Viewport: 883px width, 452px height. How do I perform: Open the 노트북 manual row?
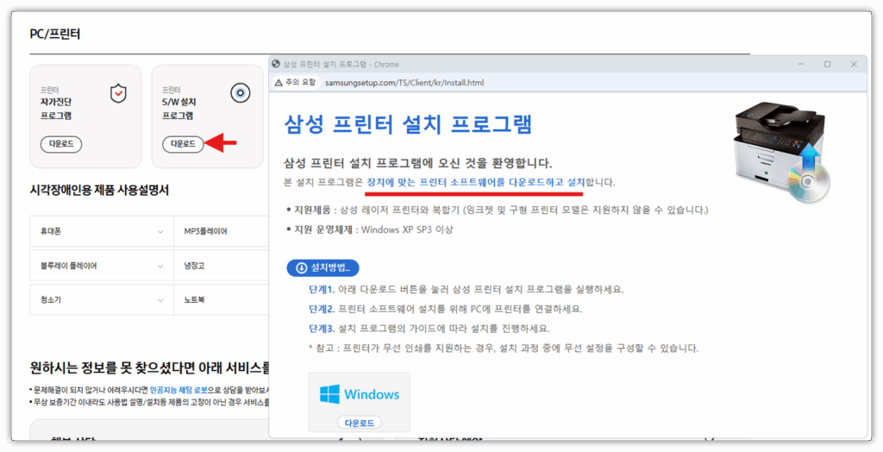click(222, 300)
